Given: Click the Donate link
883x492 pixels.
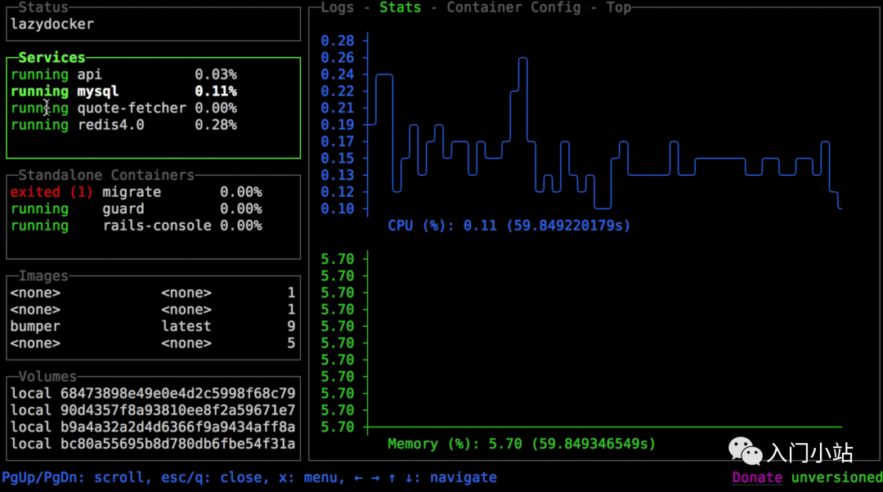Looking at the screenshot, I should point(757,477).
